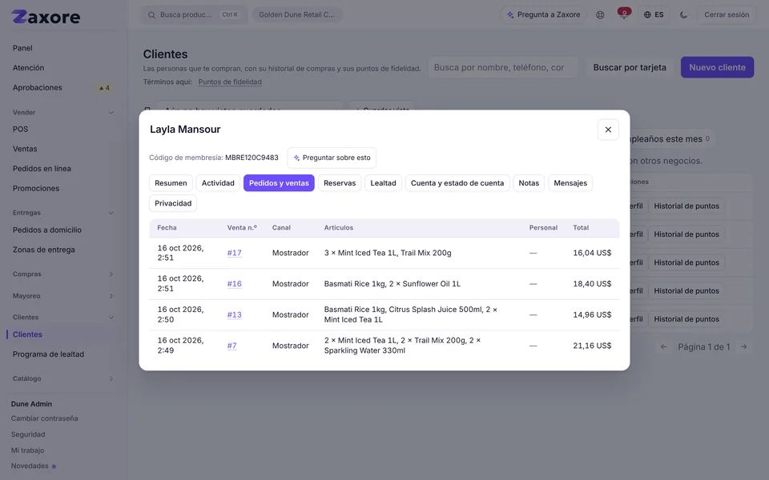Switch to the Actividad tab

[218, 183]
